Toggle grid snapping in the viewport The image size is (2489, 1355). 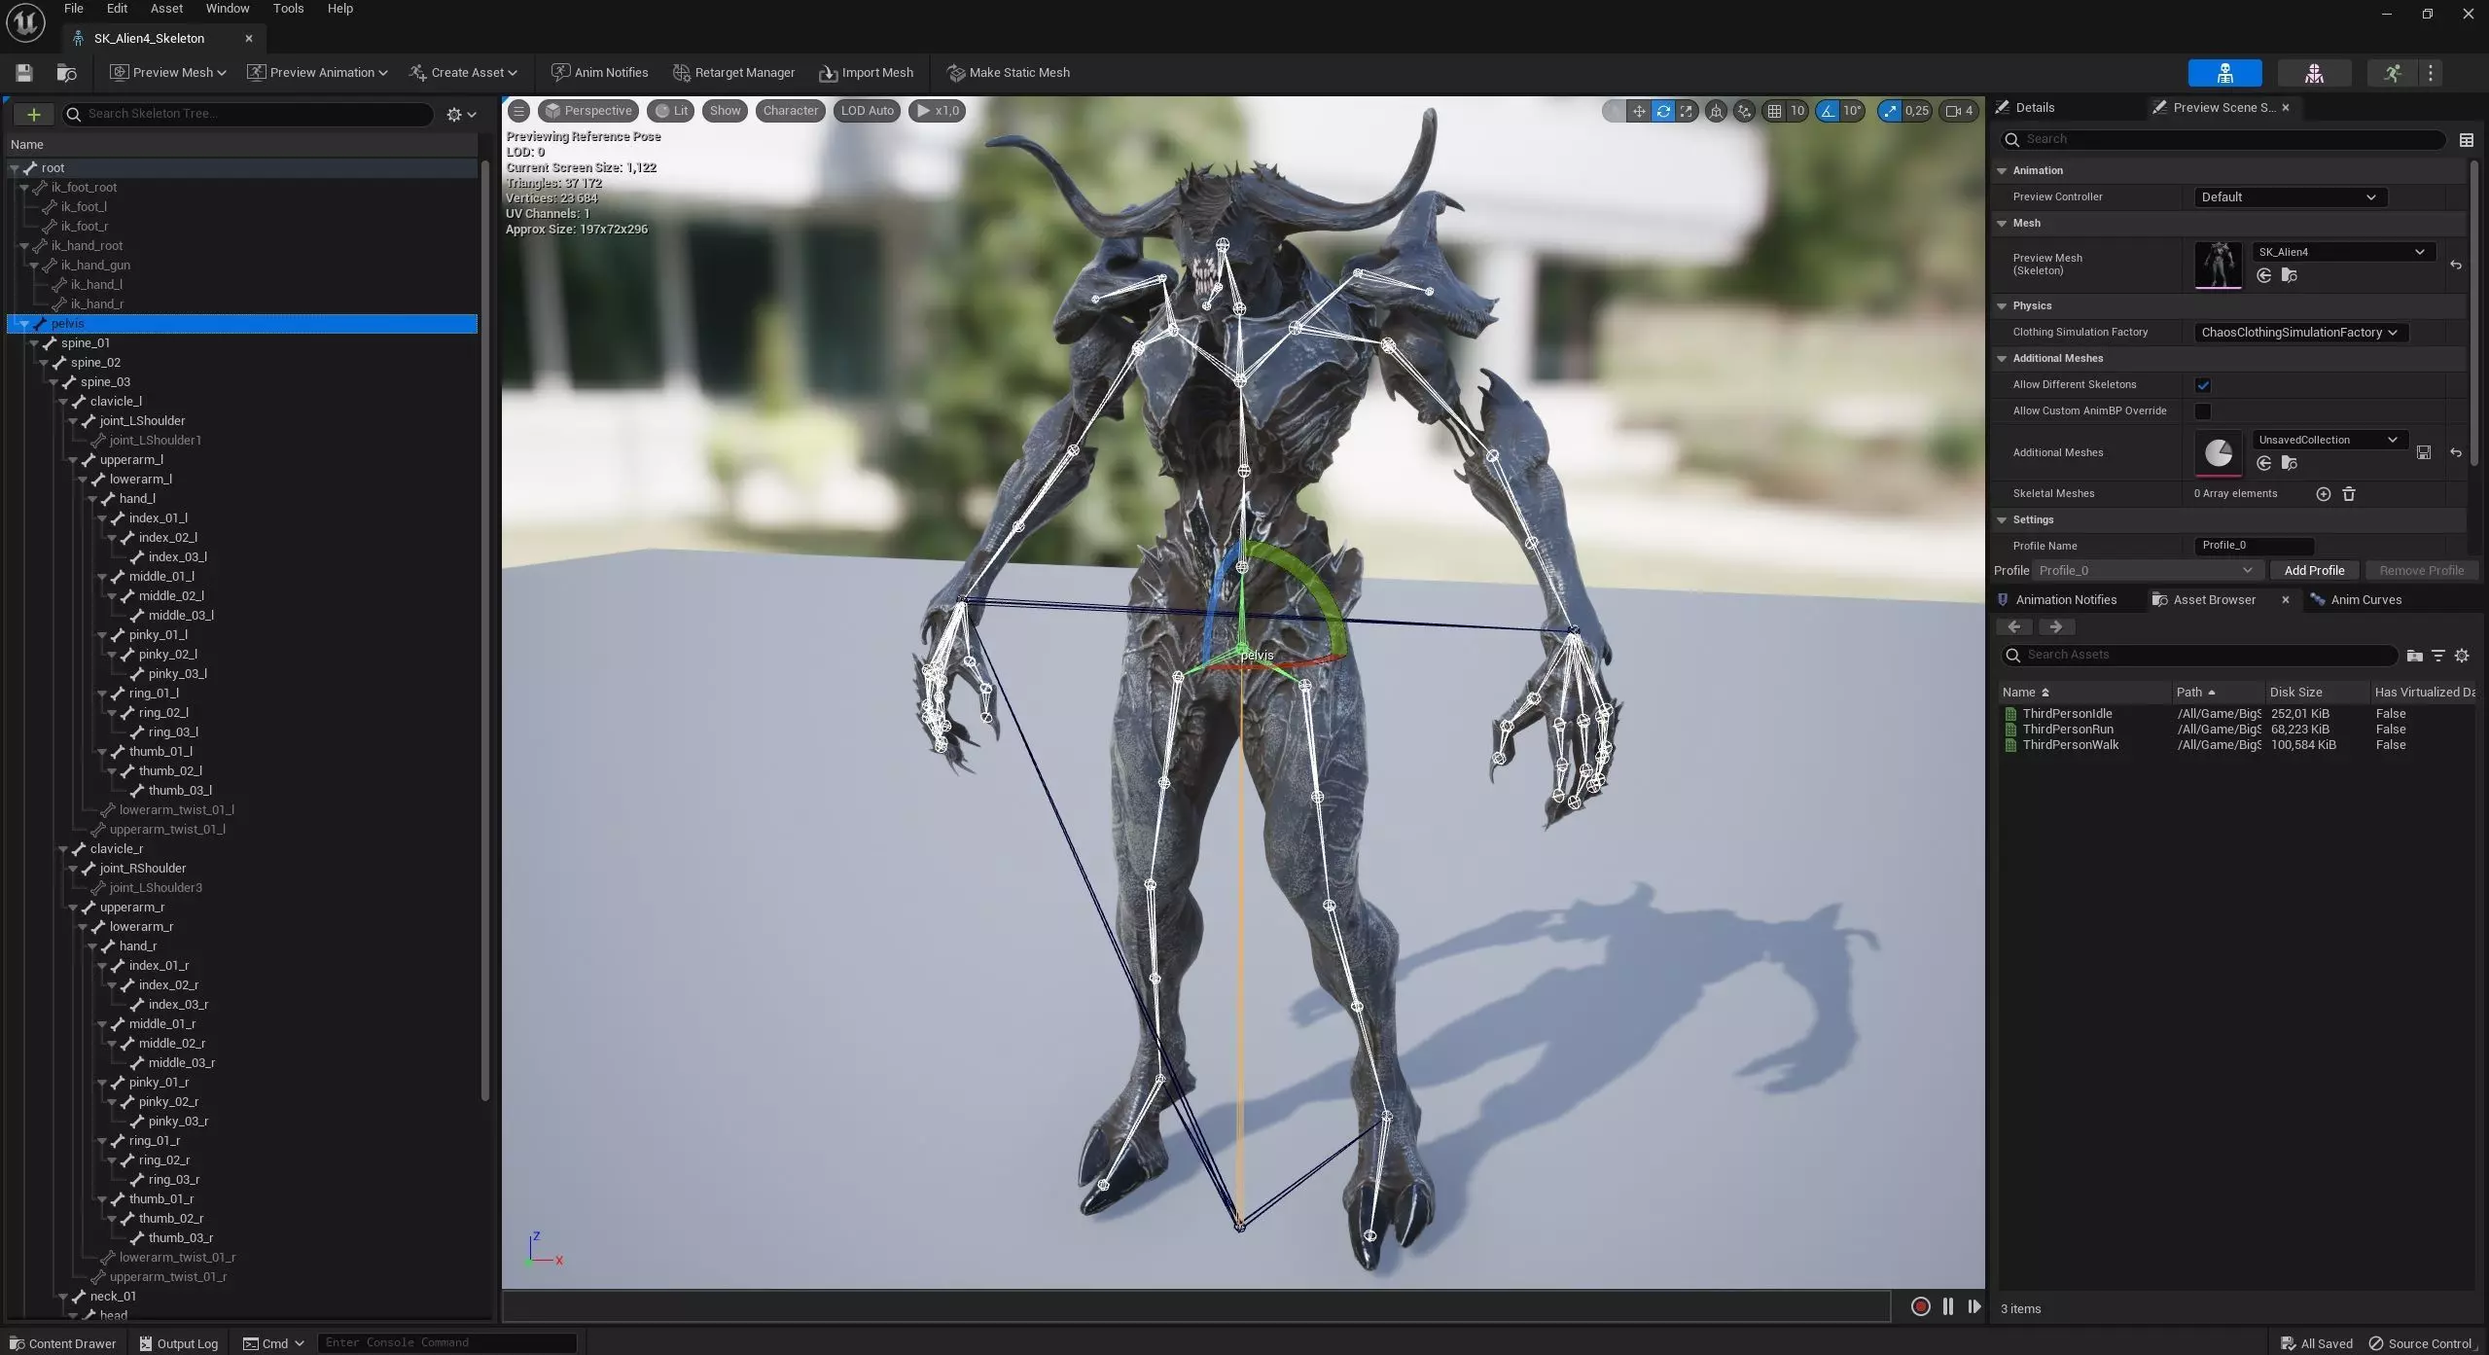(1774, 111)
